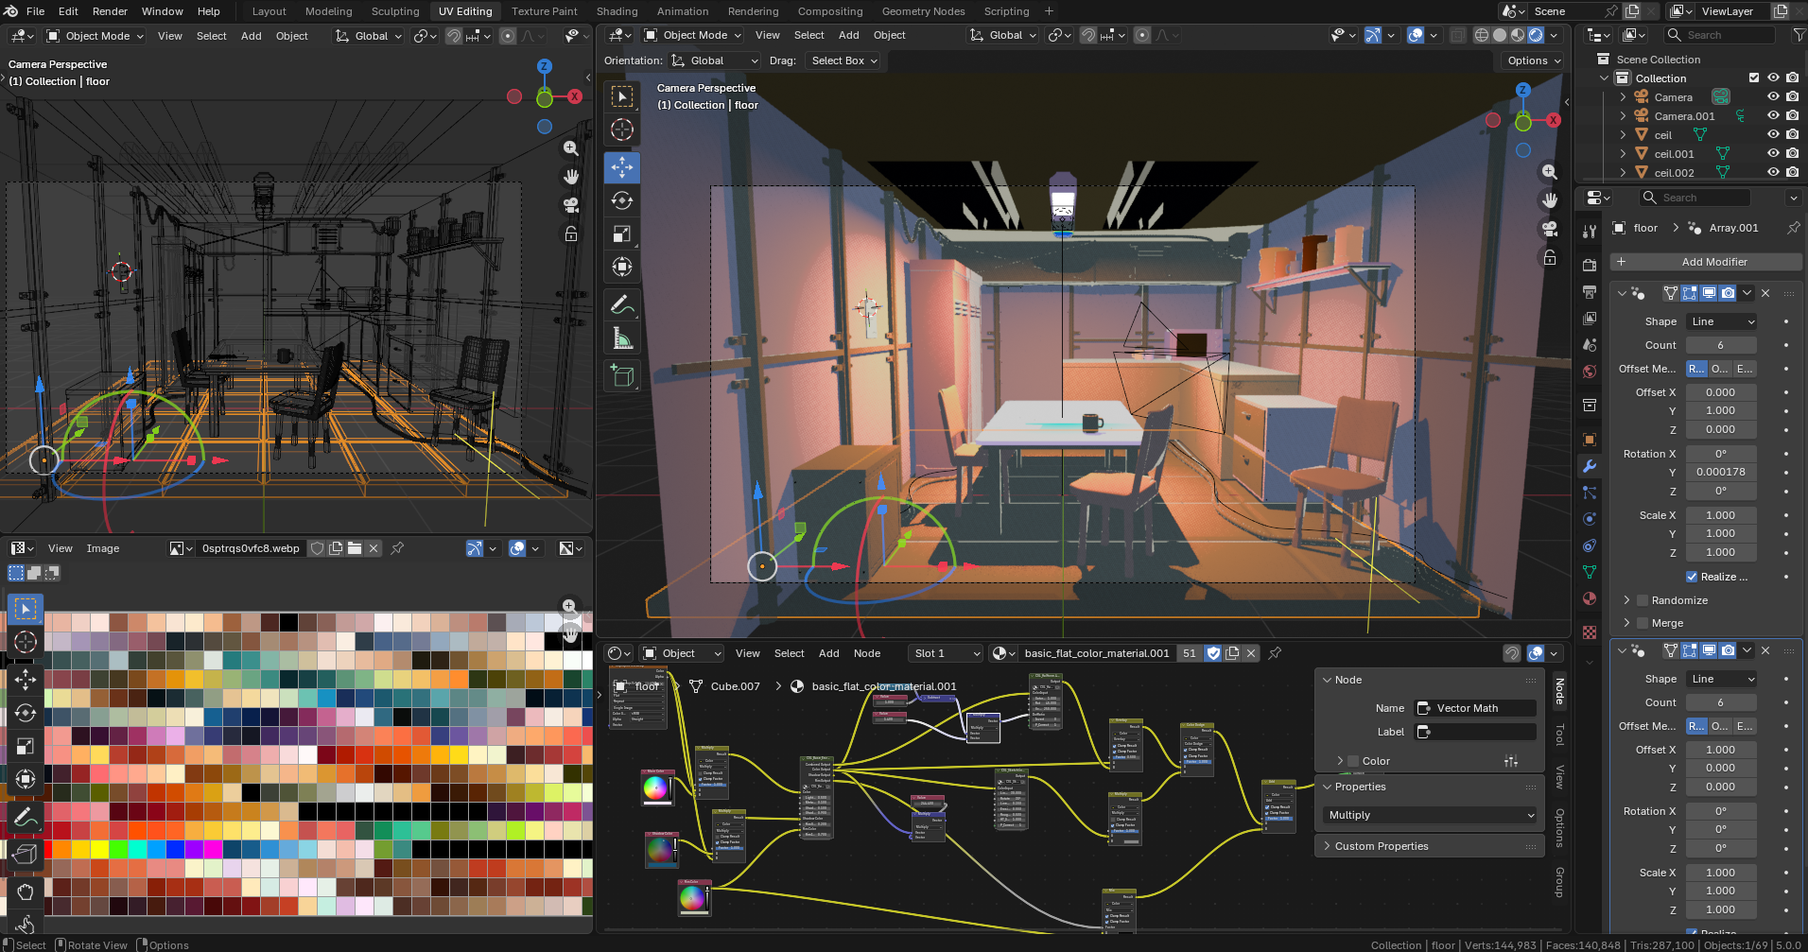Open the Node menu in shader editor
1808x952 pixels.
click(x=867, y=653)
